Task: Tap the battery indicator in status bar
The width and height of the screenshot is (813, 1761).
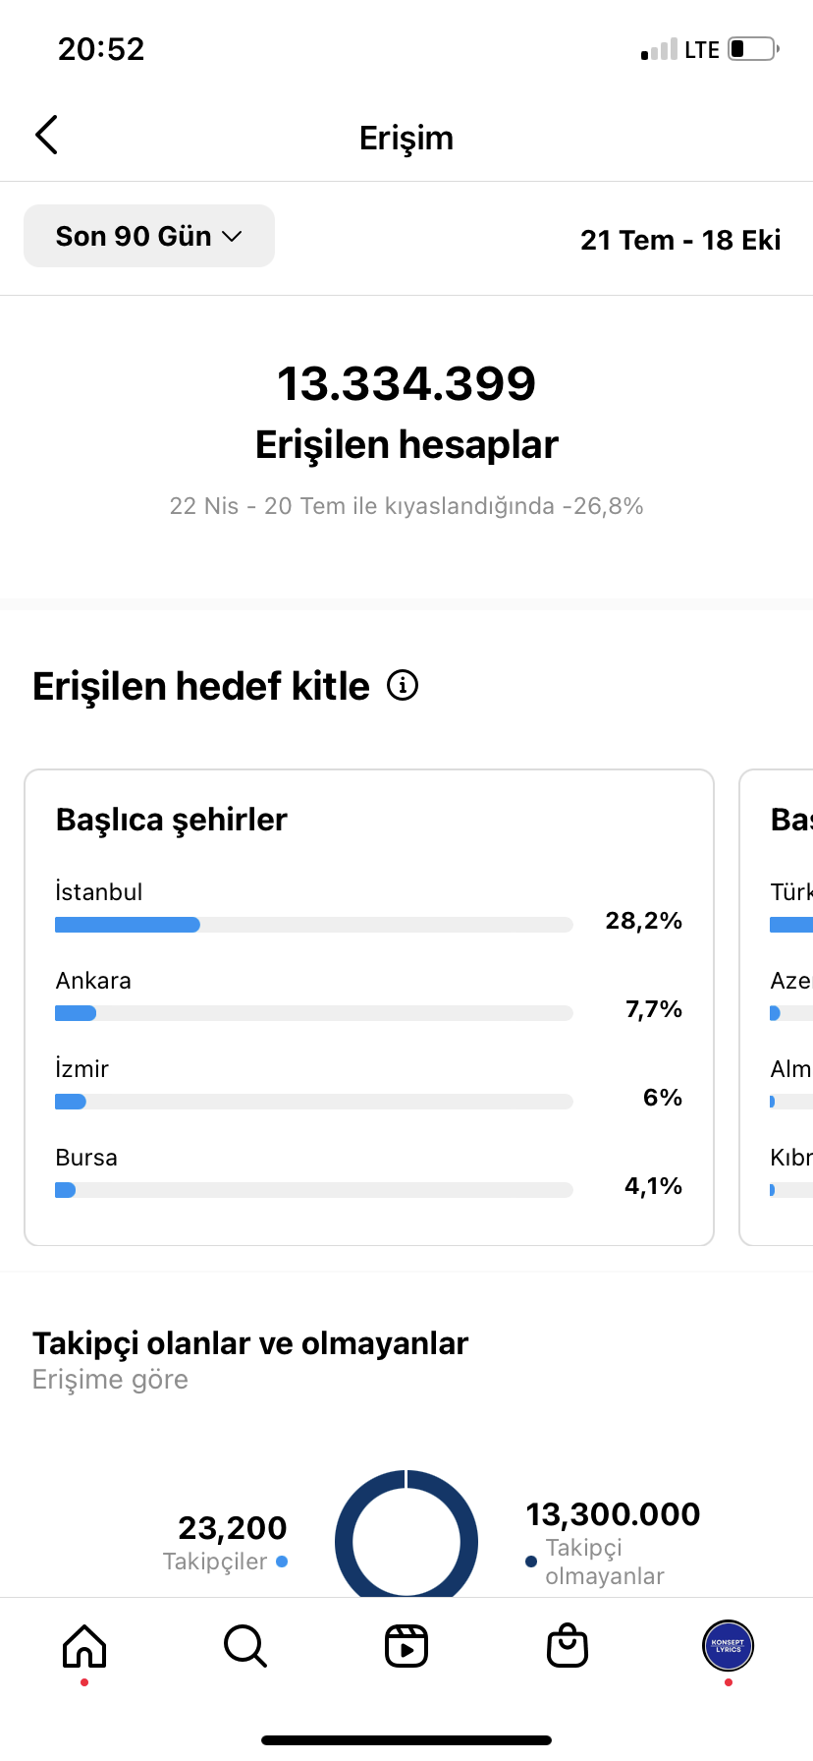Action: pyautogui.click(x=753, y=49)
